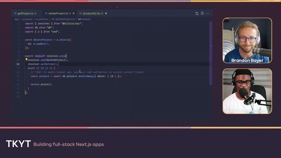Click the TODO multi-tenant comment line
The width and height of the screenshot is (281, 158).
click(87, 72)
